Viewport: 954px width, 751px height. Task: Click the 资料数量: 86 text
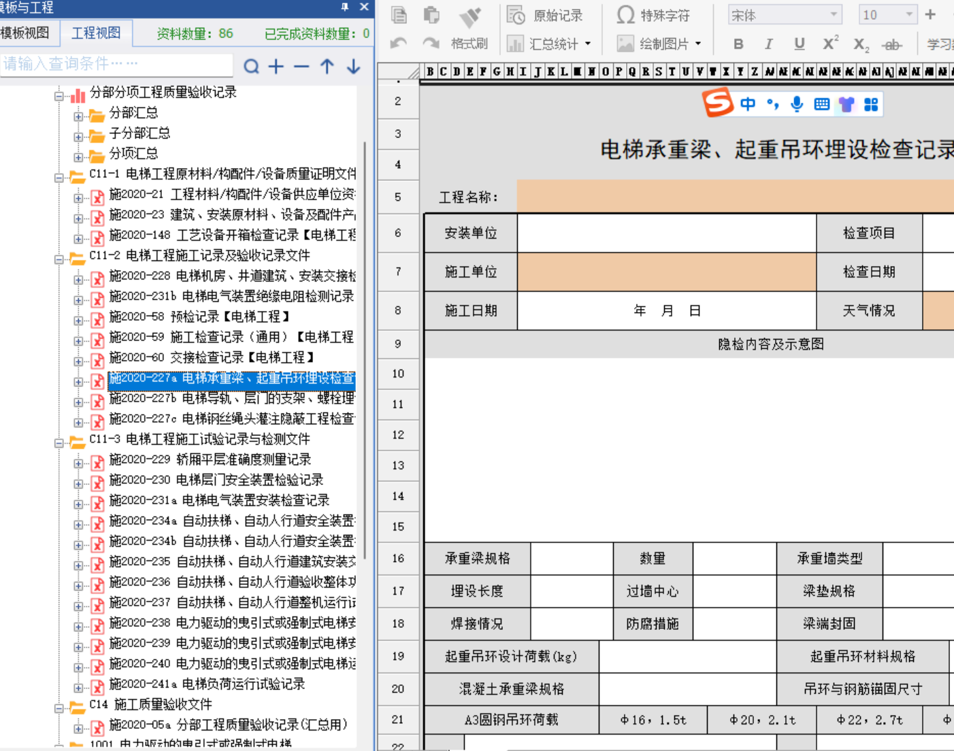click(x=195, y=33)
